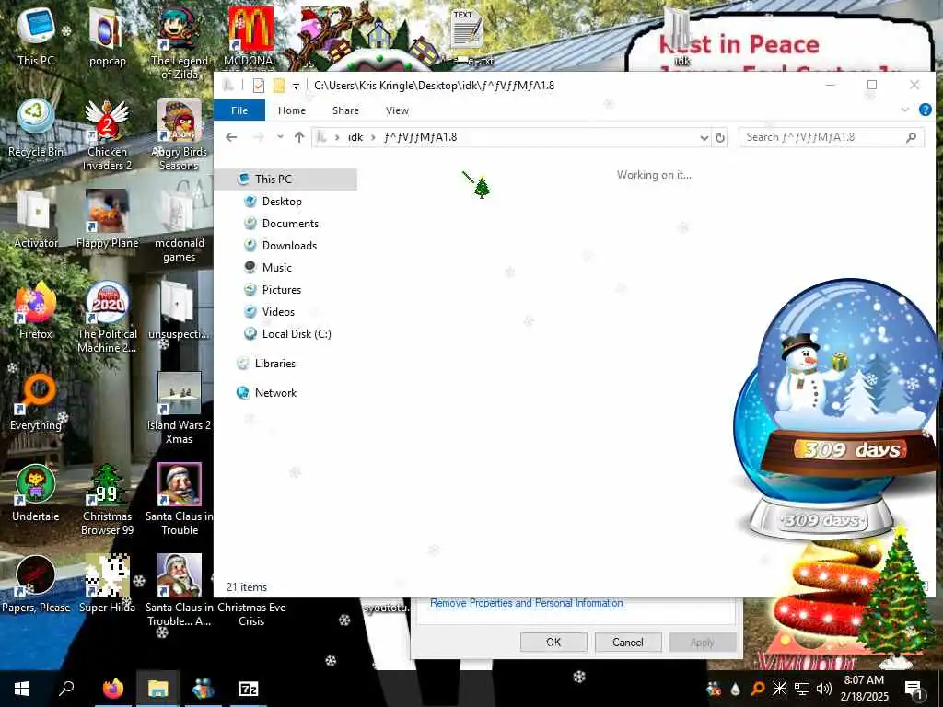This screenshot has width=943, height=707.
Task: Launch Papers, Please desktop shortcut
Action: coord(36,585)
